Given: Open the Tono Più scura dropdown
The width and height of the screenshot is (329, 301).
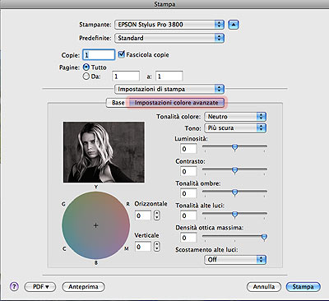Looking at the screenshot, I should 235,127.
